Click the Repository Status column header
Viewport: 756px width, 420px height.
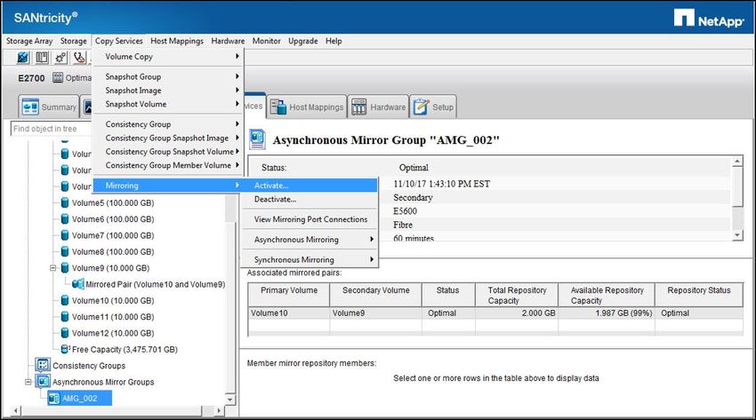tap(698, 295)
